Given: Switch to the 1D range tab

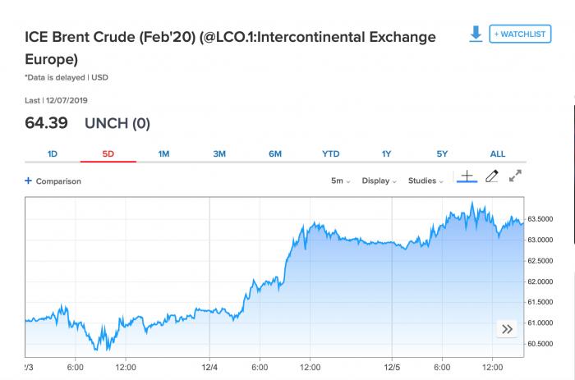Looking at the screenshot, I should coord(53,153).
